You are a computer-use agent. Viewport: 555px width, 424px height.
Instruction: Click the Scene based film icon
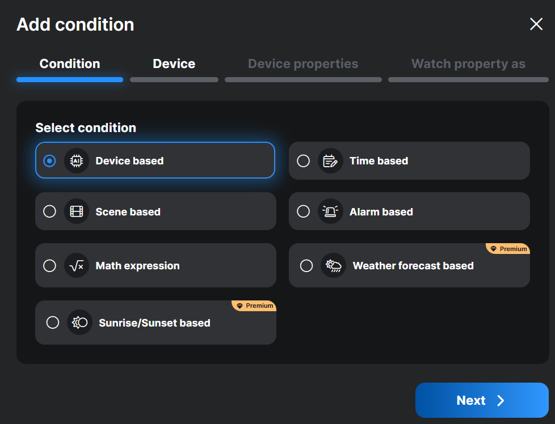click(77, 212)
